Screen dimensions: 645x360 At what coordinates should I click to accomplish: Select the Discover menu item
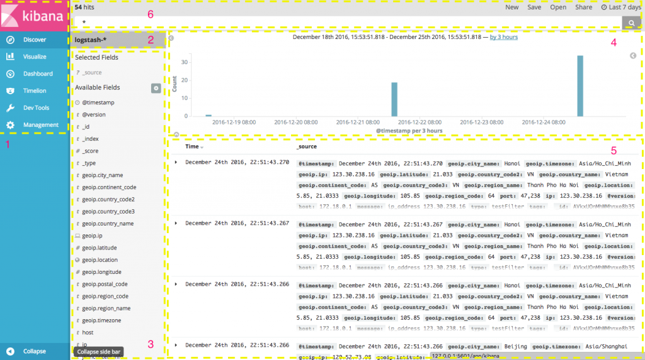click(35, 40)
